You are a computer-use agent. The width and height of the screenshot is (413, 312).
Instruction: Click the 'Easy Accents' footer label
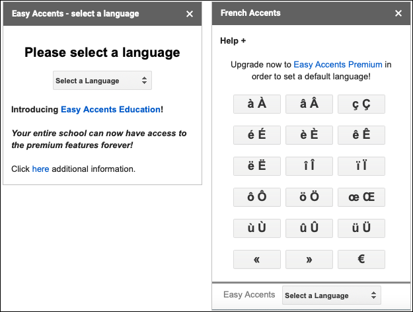[249, 295]
